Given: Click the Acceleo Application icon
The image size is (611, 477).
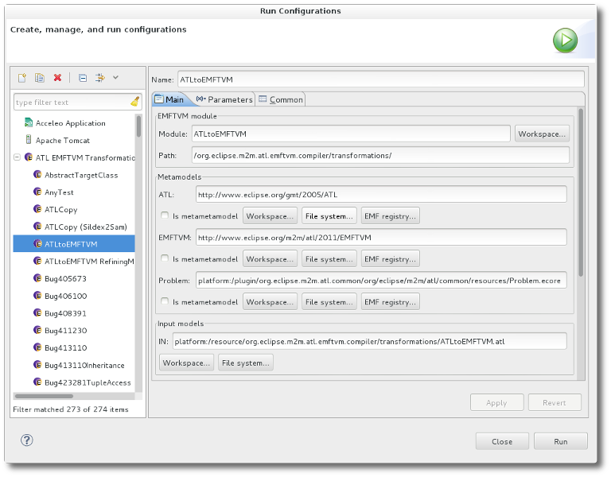Looking at the screenshot, I should click(29, 122).
